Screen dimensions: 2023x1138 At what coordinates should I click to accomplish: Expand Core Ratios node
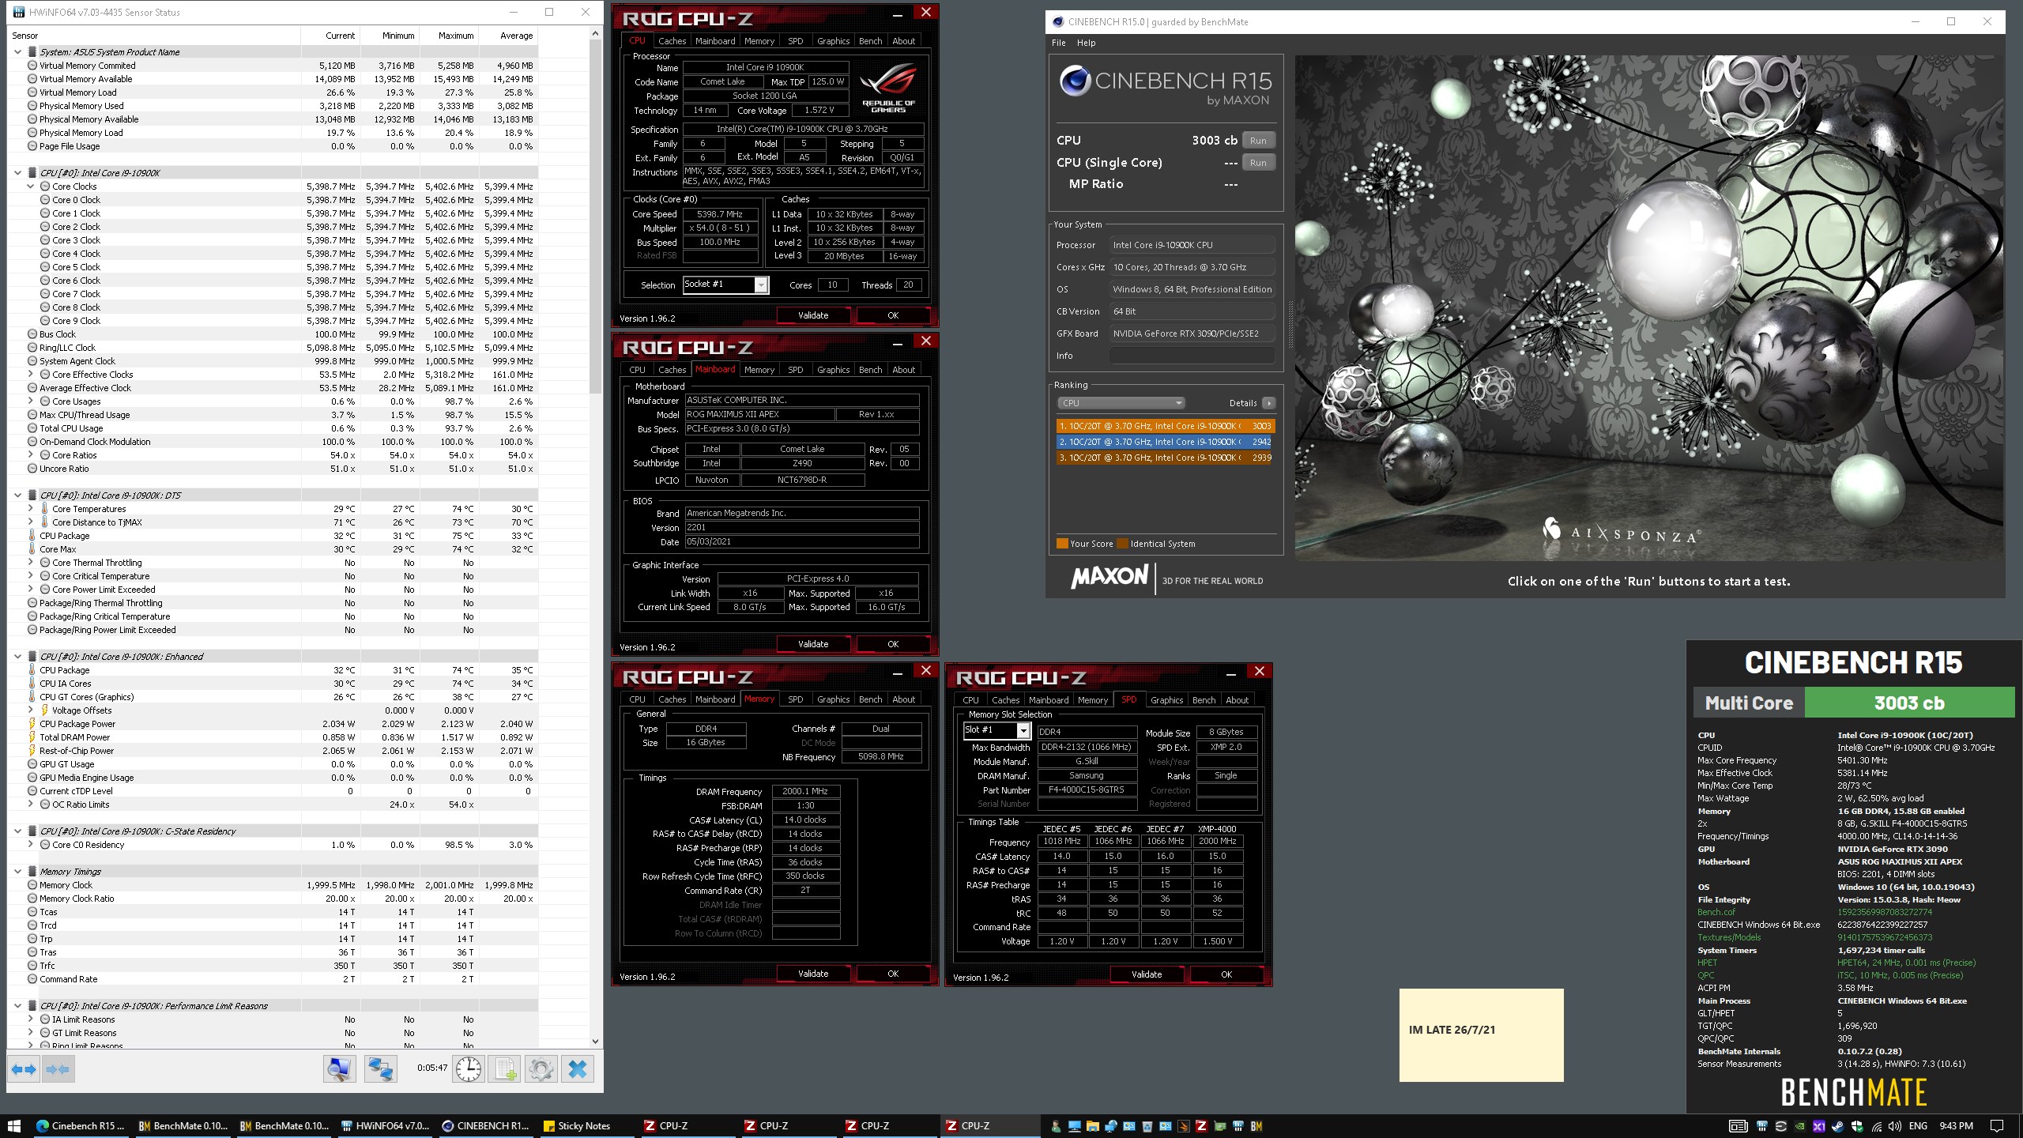(x=31, y=455)
